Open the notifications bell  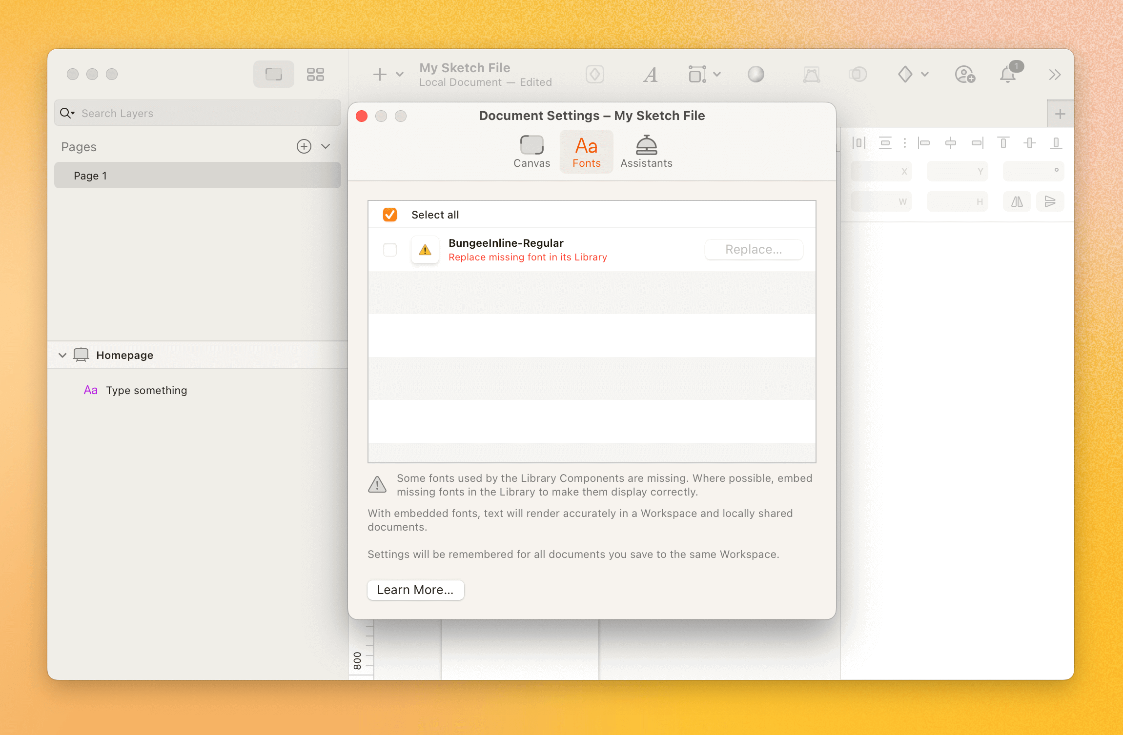point(1009,74)
